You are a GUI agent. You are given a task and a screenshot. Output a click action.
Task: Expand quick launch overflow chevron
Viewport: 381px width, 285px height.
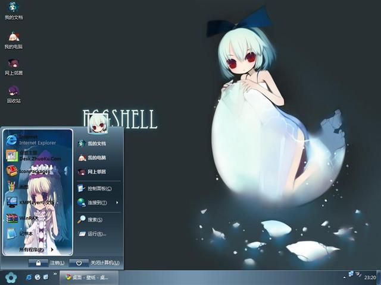[55, 274]
